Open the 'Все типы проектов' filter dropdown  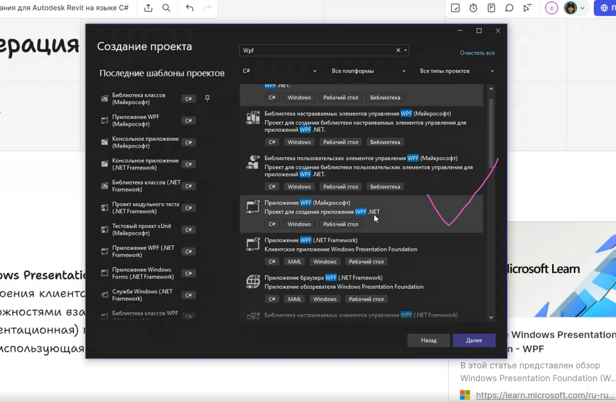(457, 71)
